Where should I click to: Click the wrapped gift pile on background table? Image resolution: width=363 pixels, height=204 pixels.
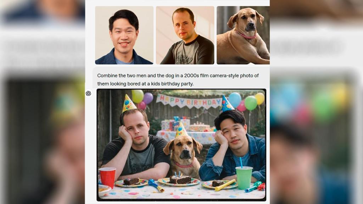(176, 124)
